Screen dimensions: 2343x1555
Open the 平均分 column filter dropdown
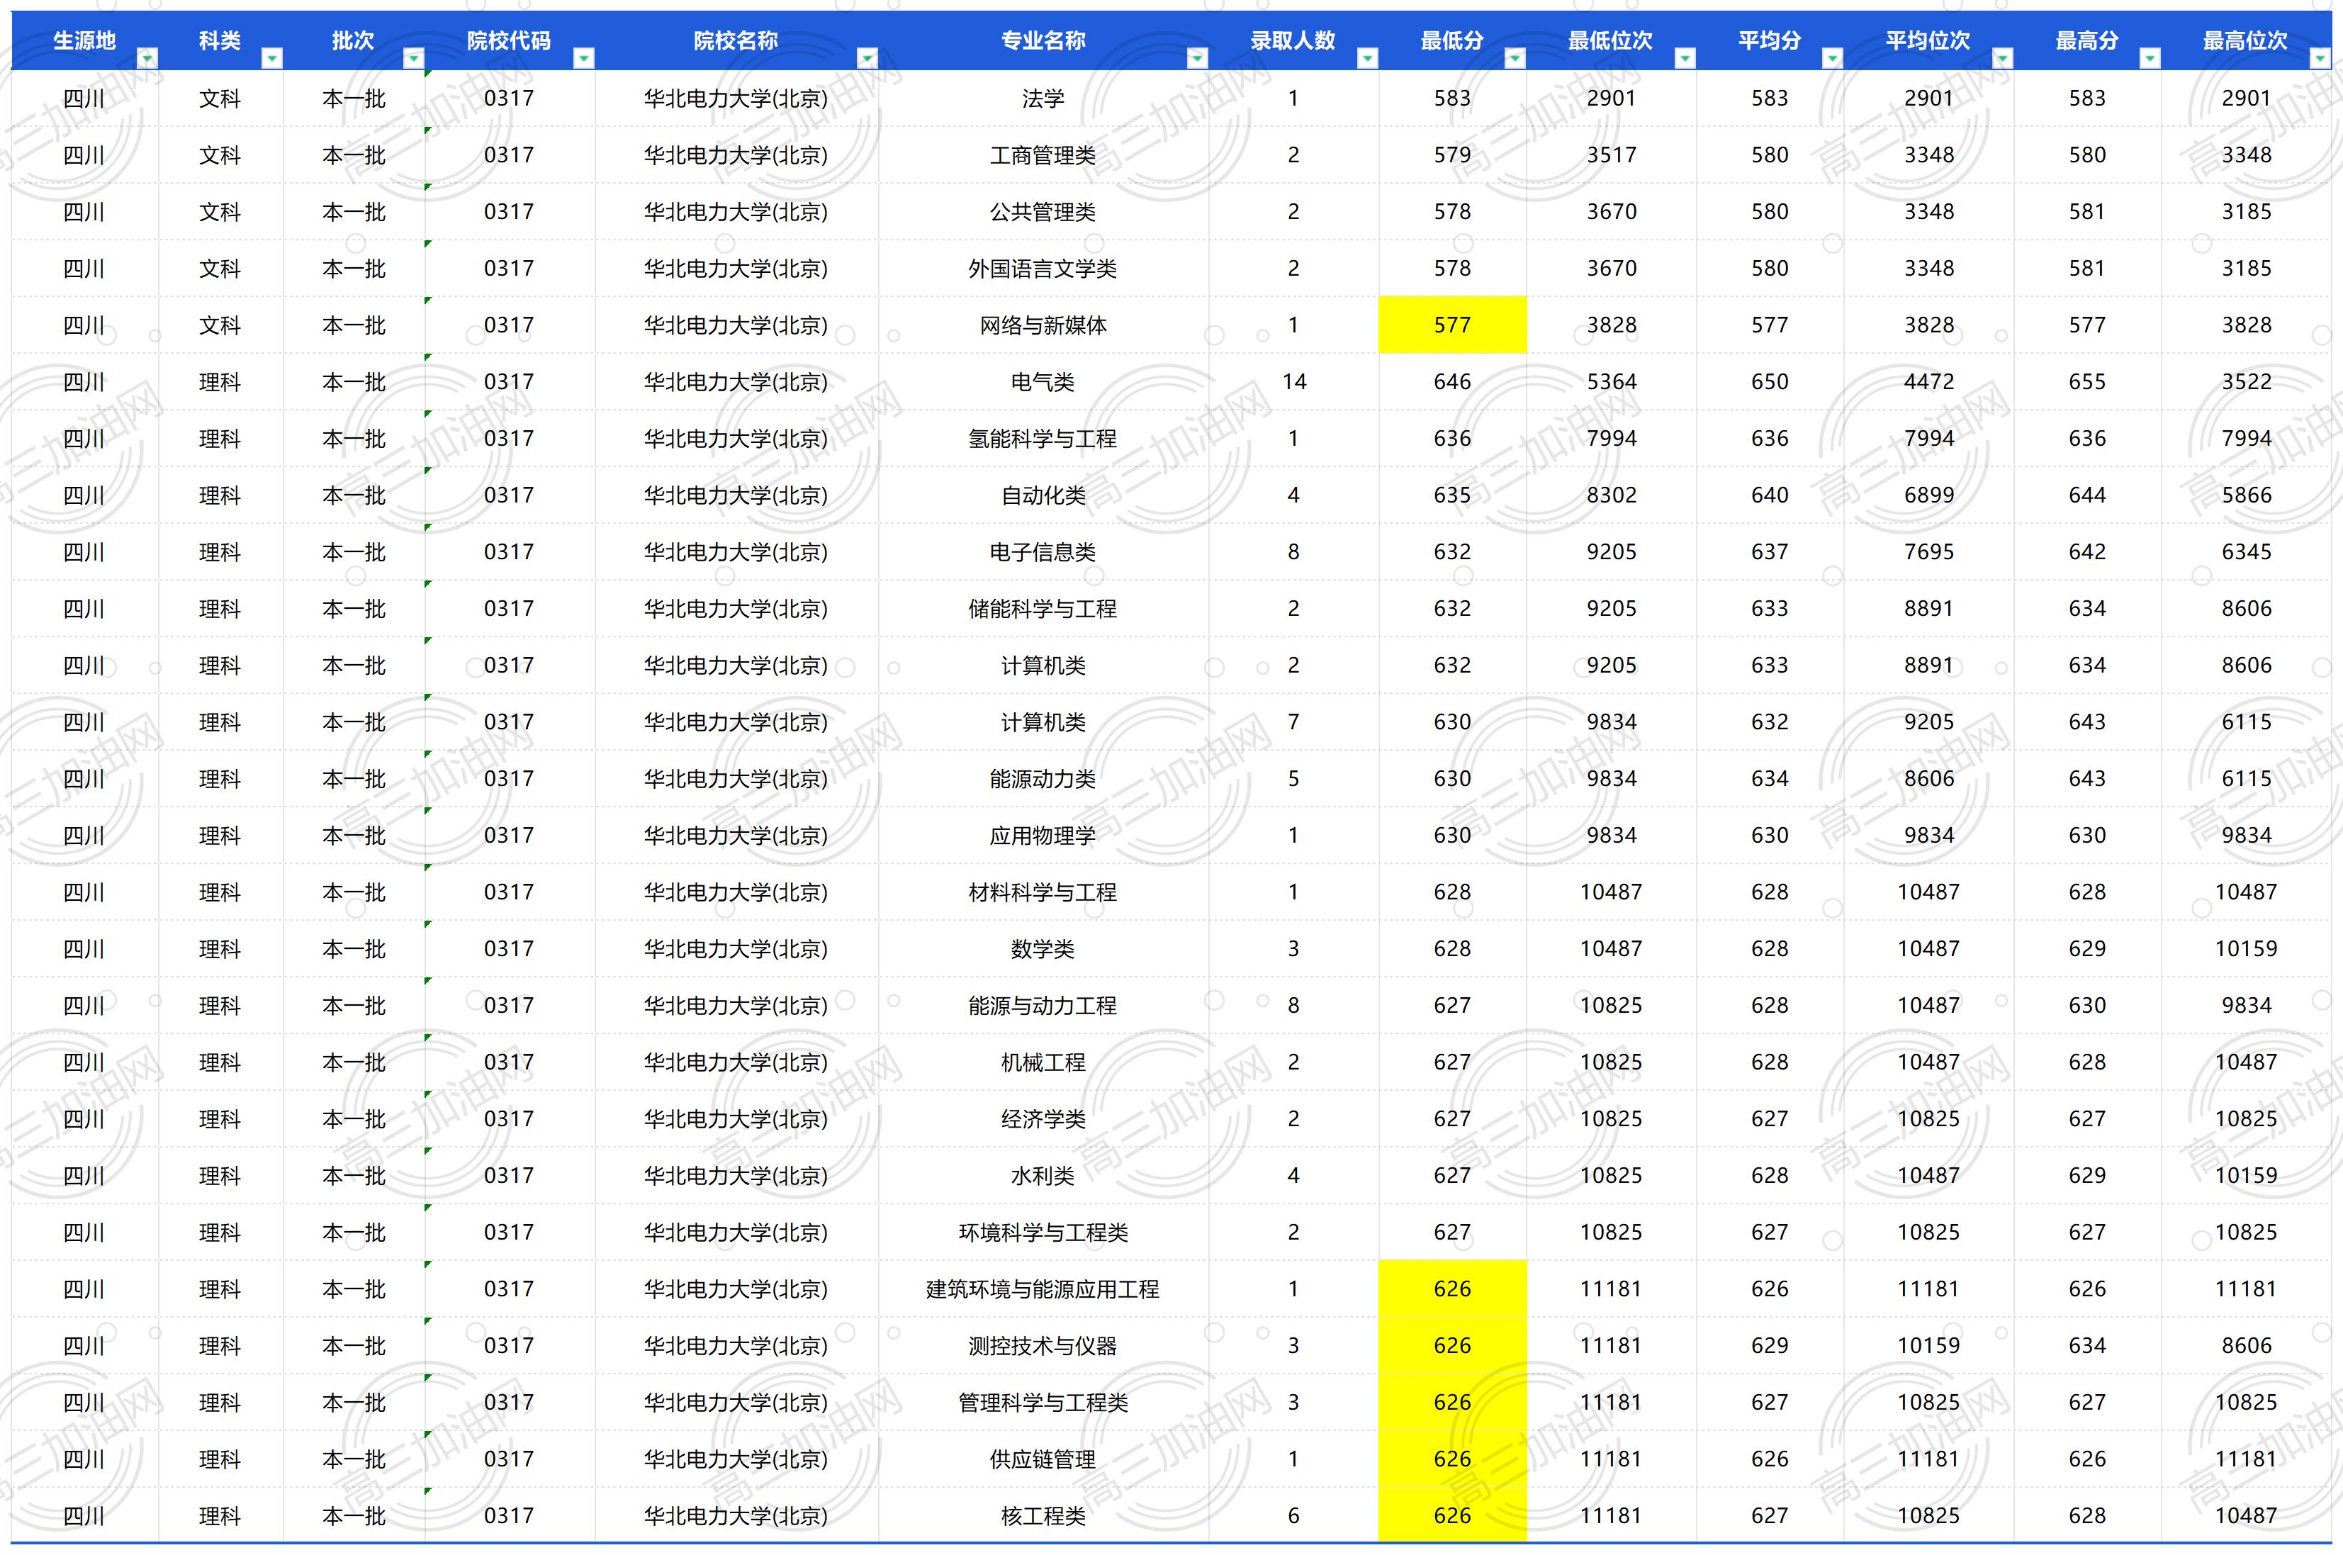(x=1832, y=59)
